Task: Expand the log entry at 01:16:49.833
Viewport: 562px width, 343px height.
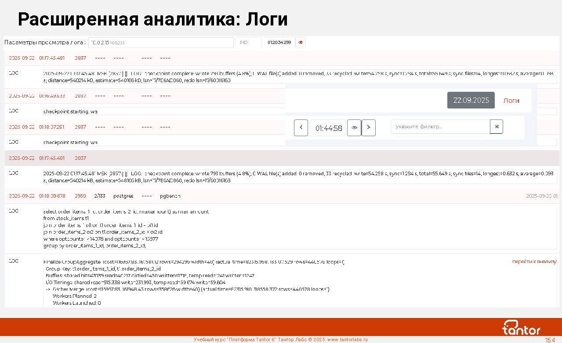Action: pyautogui.click(x=52, y=95)
